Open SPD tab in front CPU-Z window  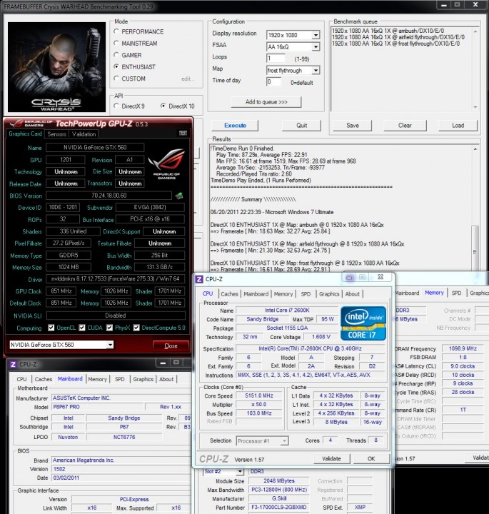[x=306, y=294]
